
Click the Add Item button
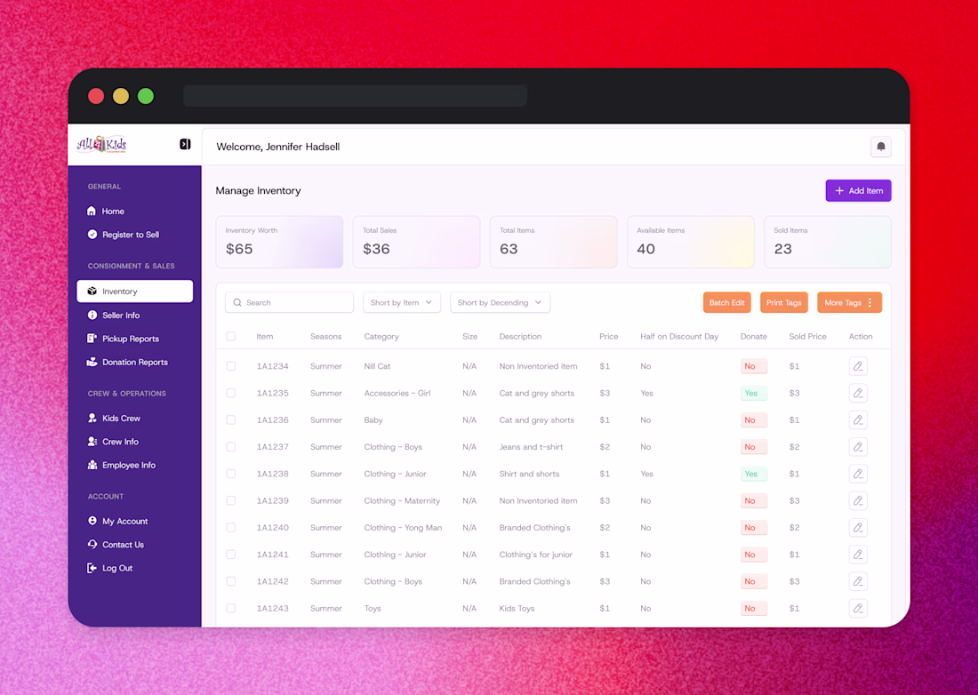(x=858, y=191)
